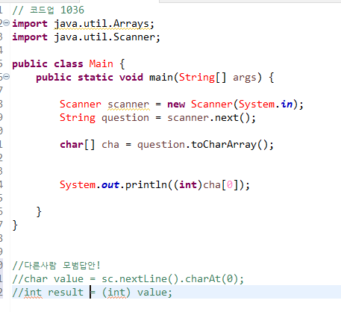Click the comment '//다른사람 모범답안!'

pyautogui.click(x=56, y=266)
